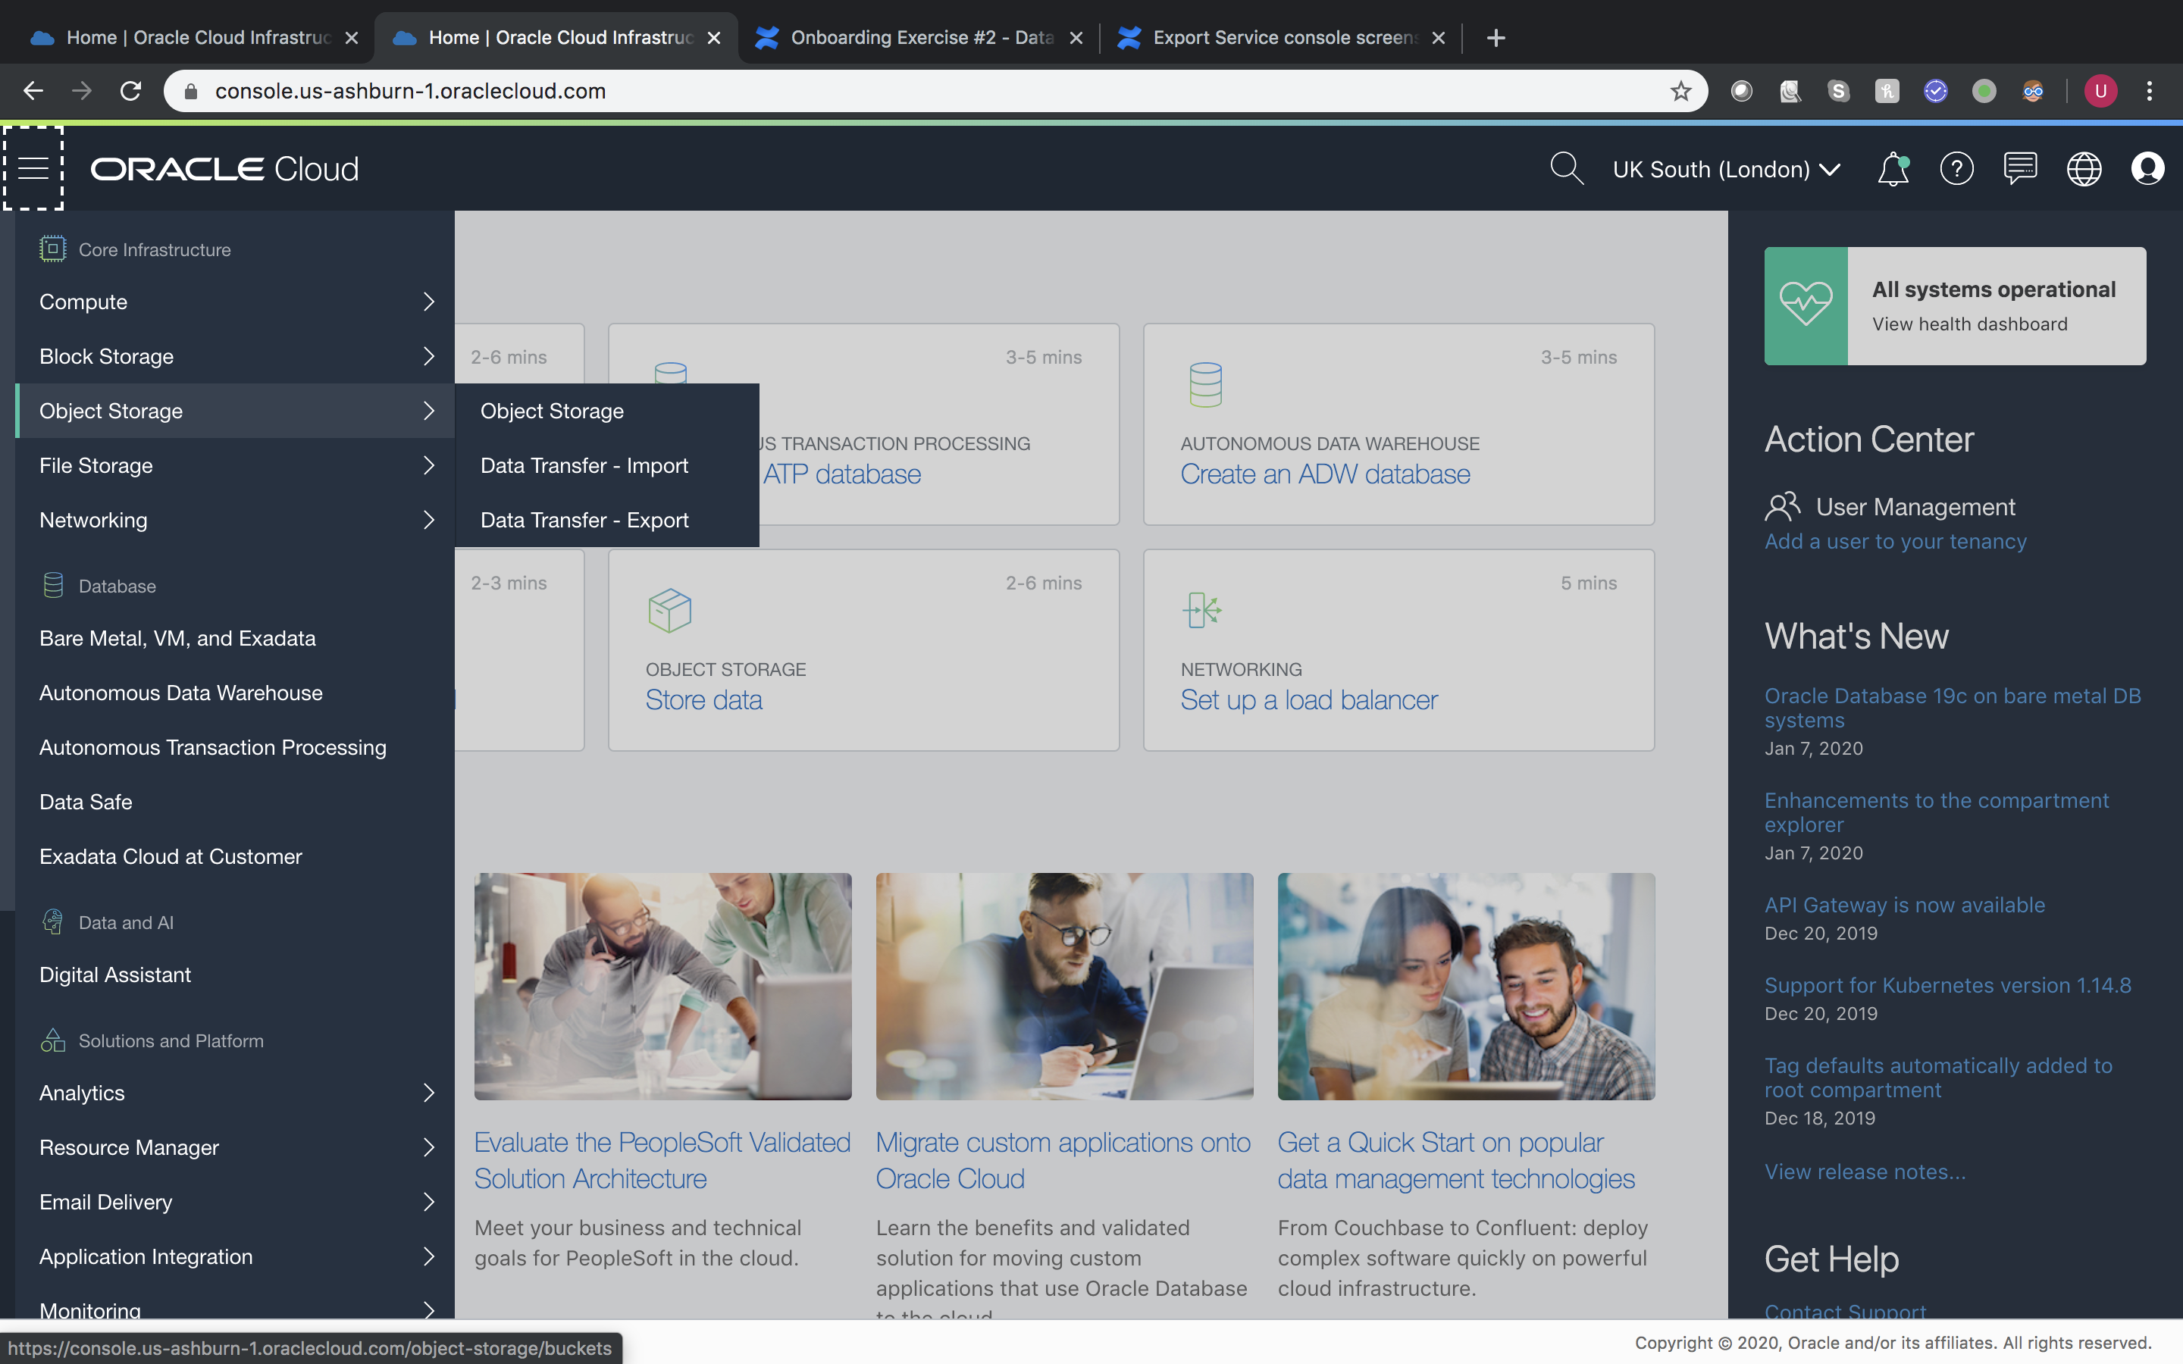This screenshot has height=1364, width=2183.
Task: Click the health dashboard heart icon
Action: [1808, 305]
